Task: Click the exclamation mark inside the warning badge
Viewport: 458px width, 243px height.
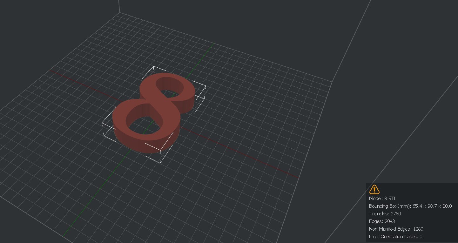Action: coord(374,190)
